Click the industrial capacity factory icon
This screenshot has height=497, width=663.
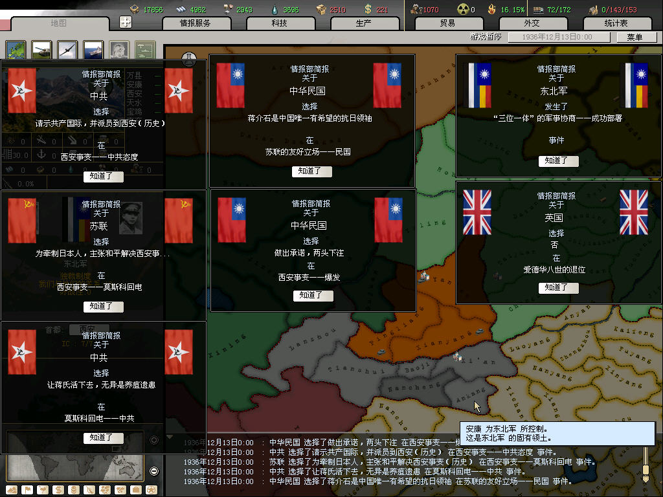coord(594,9)
